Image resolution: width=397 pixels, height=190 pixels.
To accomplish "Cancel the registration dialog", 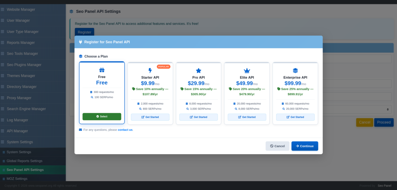I will pos(278,146).
